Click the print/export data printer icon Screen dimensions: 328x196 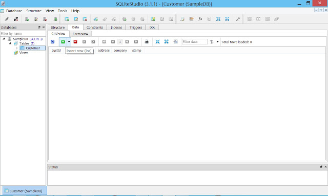coord(147,42)
